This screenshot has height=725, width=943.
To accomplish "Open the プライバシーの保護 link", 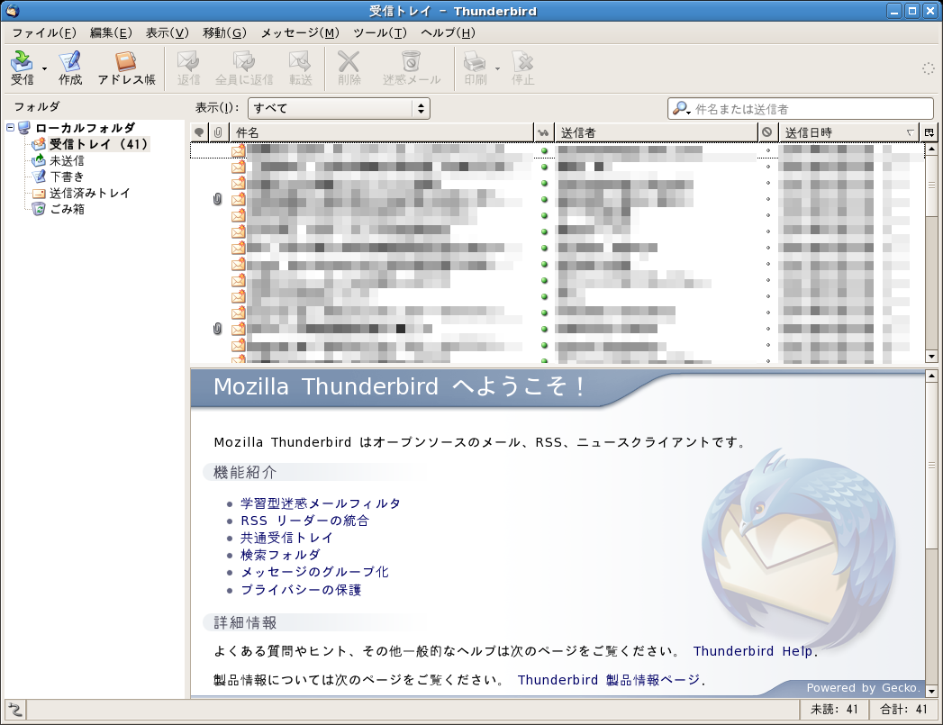I will pyautogui.click(x=301, y=590).
